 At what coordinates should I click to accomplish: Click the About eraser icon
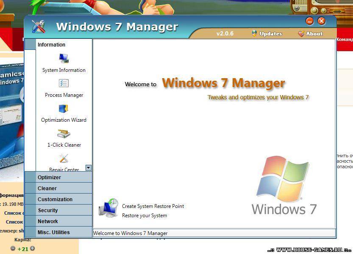[301, 34]
